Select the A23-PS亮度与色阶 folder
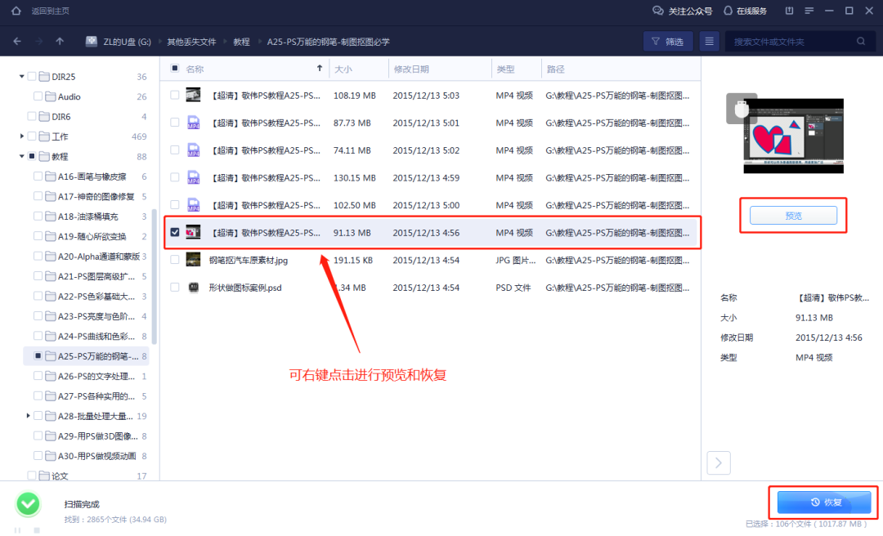Viewport: 883px width, 536px height. (96, 316)
